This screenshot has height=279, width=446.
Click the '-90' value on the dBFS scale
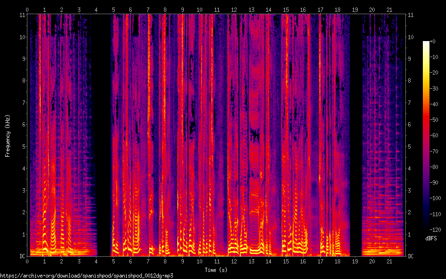pos(434,183)
